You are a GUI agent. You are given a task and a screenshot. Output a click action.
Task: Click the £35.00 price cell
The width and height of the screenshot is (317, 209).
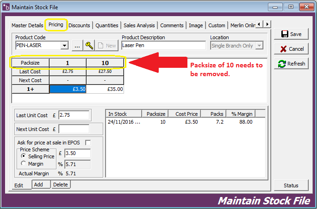(105, 89)
